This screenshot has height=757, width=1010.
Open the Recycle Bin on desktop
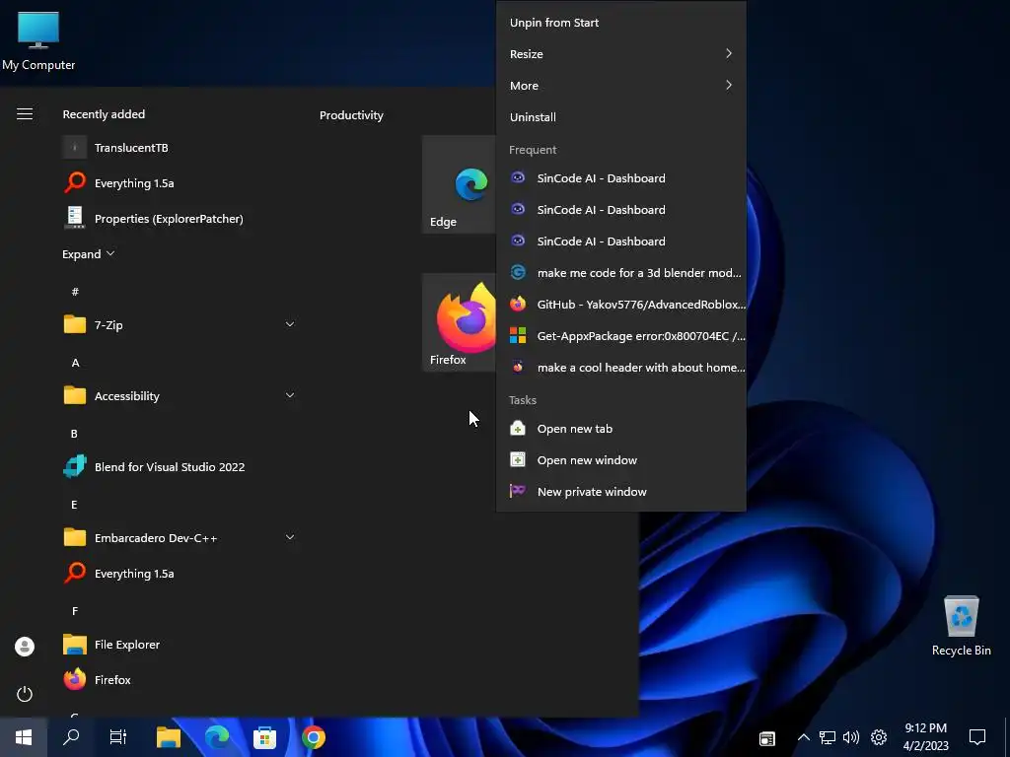coord(961,626)
